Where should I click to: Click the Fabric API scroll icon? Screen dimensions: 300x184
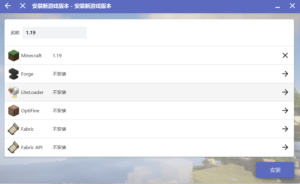pos(14,147)
